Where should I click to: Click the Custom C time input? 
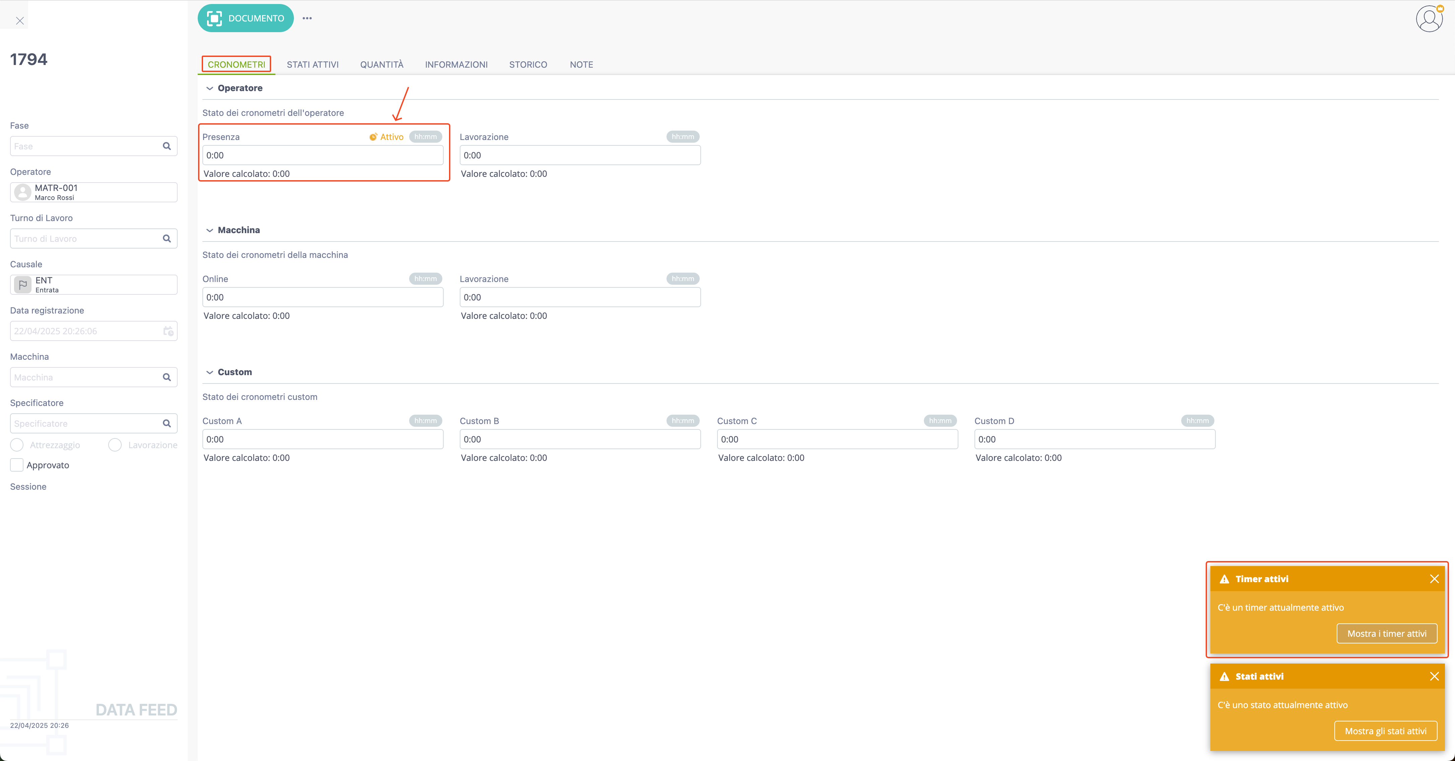pyautogui.click(x=838, y=439)
